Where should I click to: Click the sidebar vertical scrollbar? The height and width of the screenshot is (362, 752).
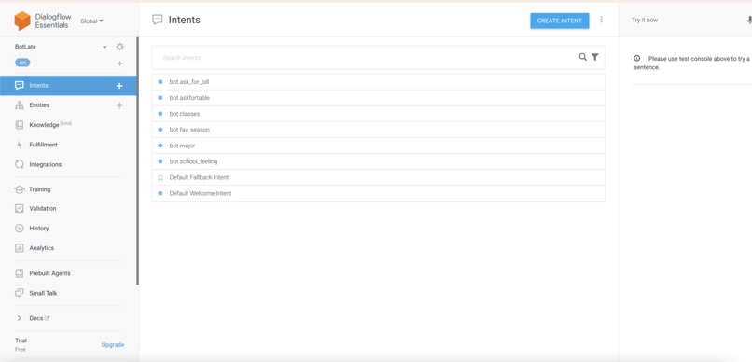(x=138, y=161)
